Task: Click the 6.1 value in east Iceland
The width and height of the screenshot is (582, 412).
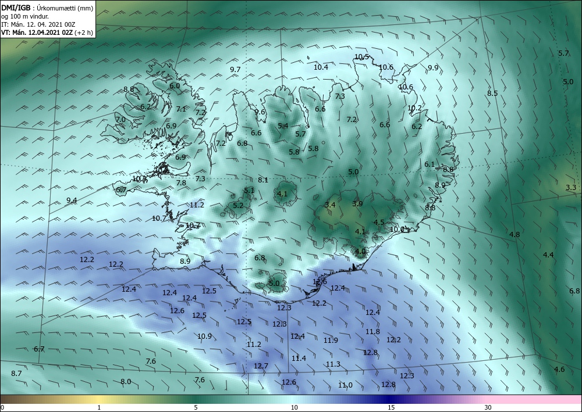Action: (x=430, y=164)
